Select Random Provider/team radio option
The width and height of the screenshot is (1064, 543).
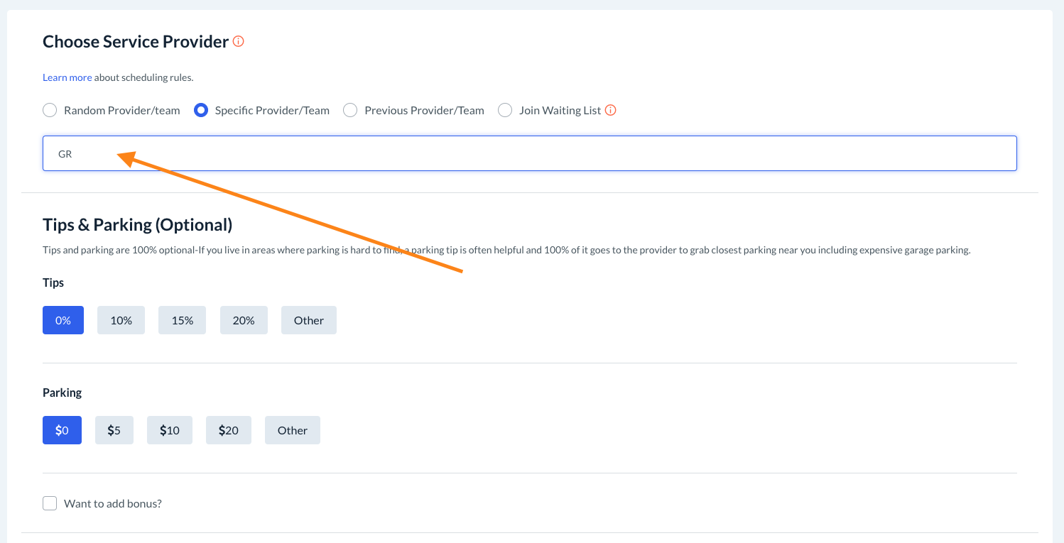click(50, 110)
